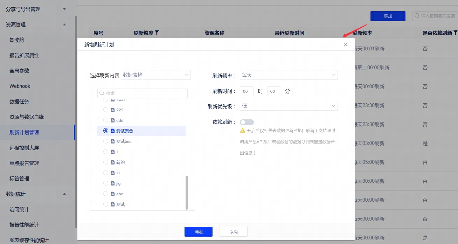Close the 新增刷新计划 dialog with X icon

pyautogui.click(x=346, y=44)
